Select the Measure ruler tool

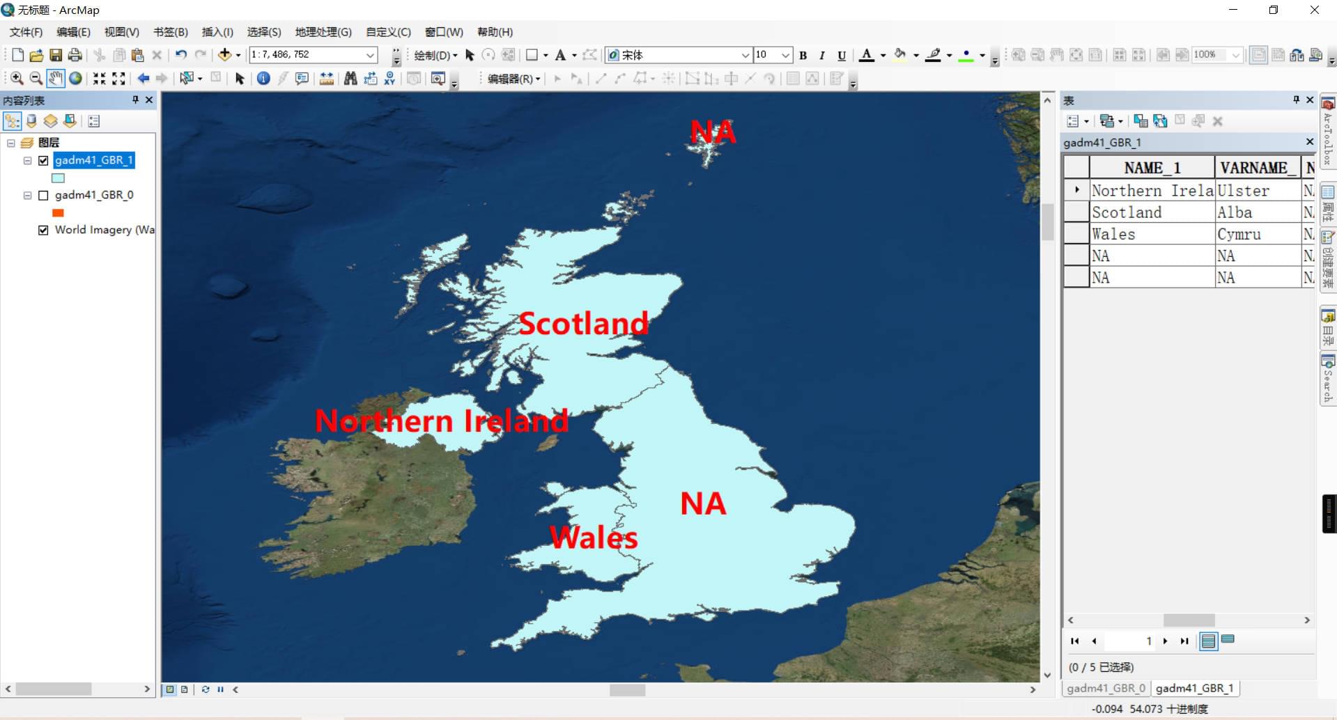coord(326,79)
